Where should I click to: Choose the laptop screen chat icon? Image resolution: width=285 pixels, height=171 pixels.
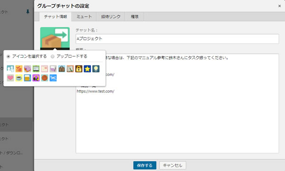point(36,69)
